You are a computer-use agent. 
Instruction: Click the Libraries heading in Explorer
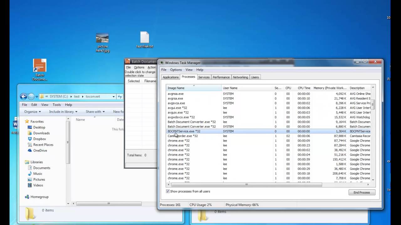[x=34, y=162]
